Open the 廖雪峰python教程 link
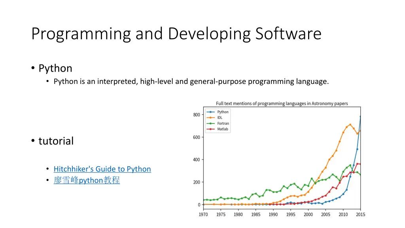 pos(87,180)
